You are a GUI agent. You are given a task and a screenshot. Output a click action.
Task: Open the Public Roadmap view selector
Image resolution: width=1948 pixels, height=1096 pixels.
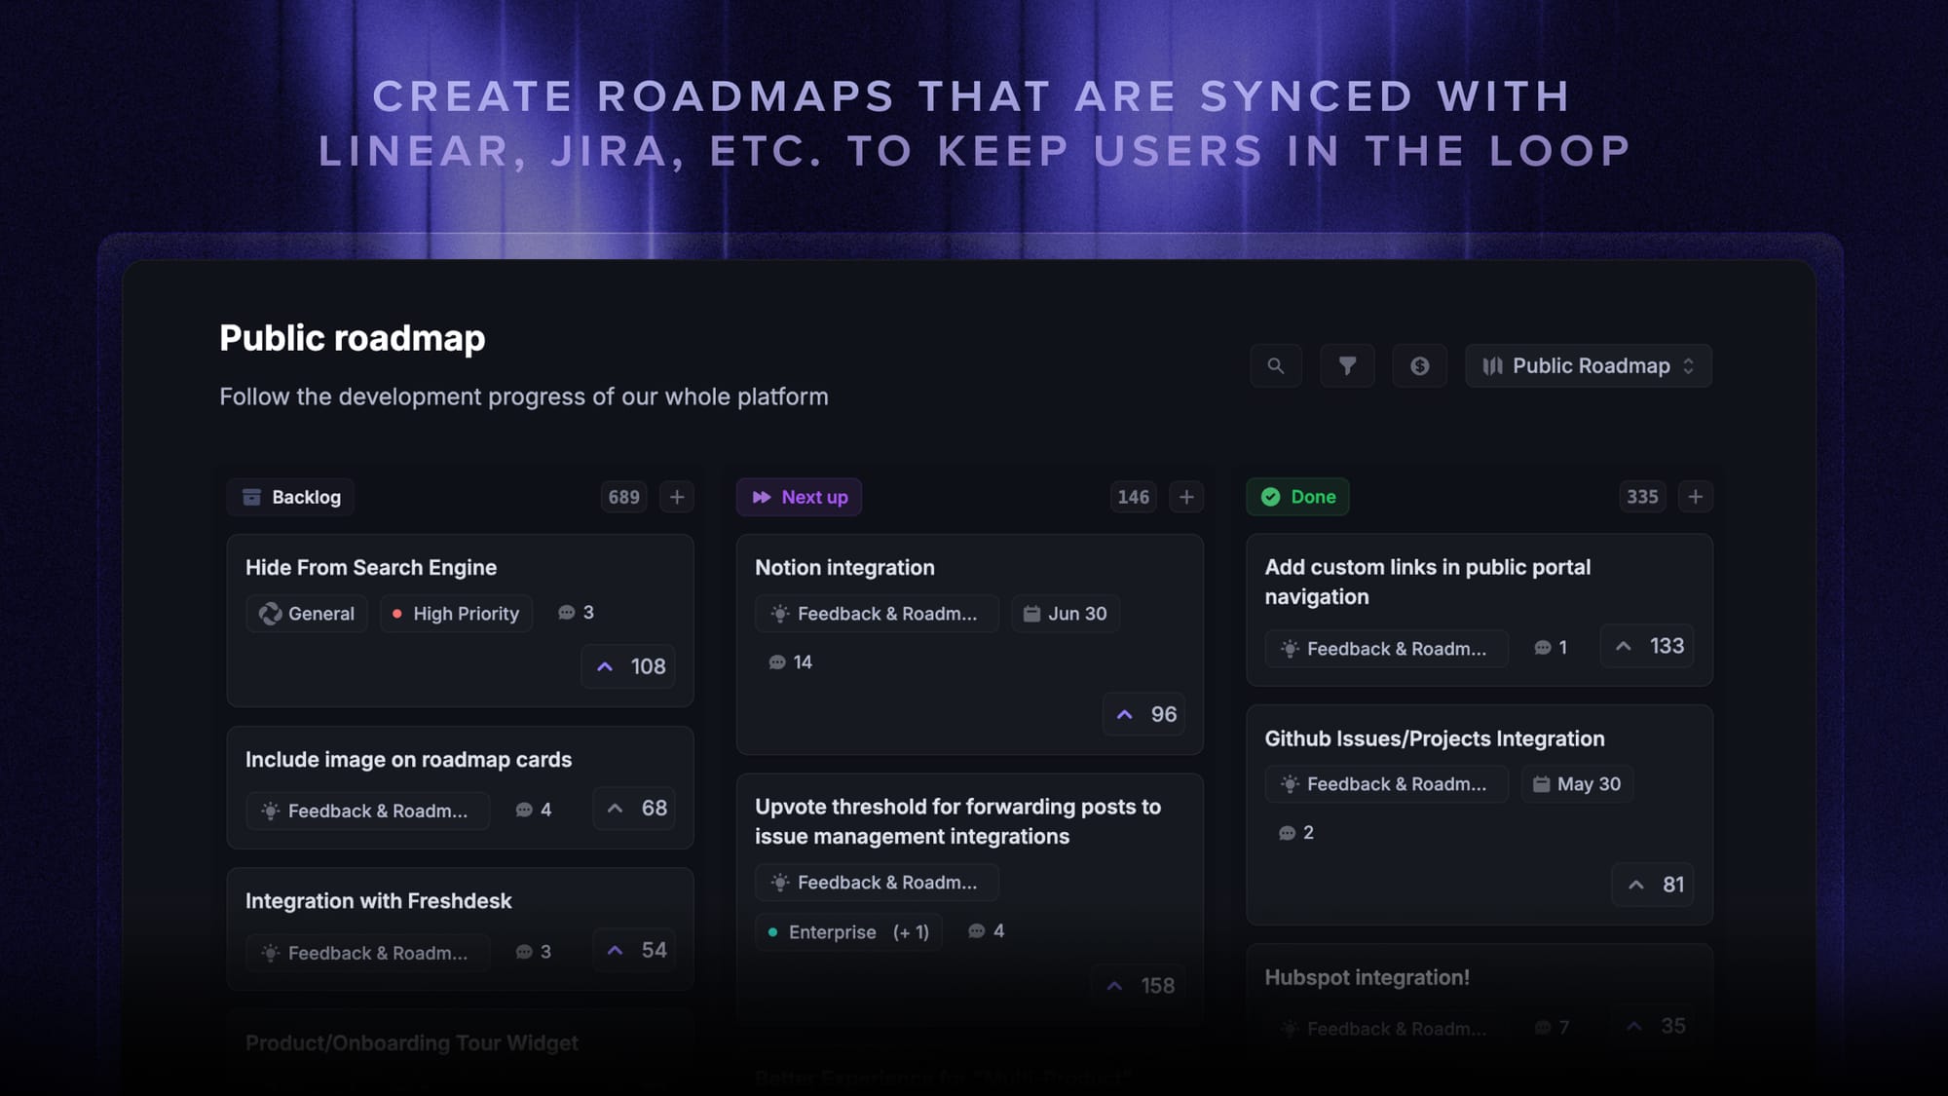[1588, 366]
